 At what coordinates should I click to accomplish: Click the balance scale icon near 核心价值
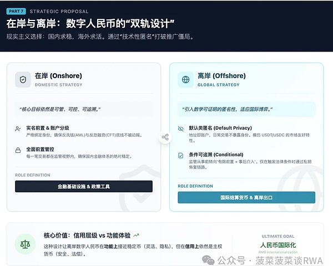pyautogui.click(x=25, y=244)
